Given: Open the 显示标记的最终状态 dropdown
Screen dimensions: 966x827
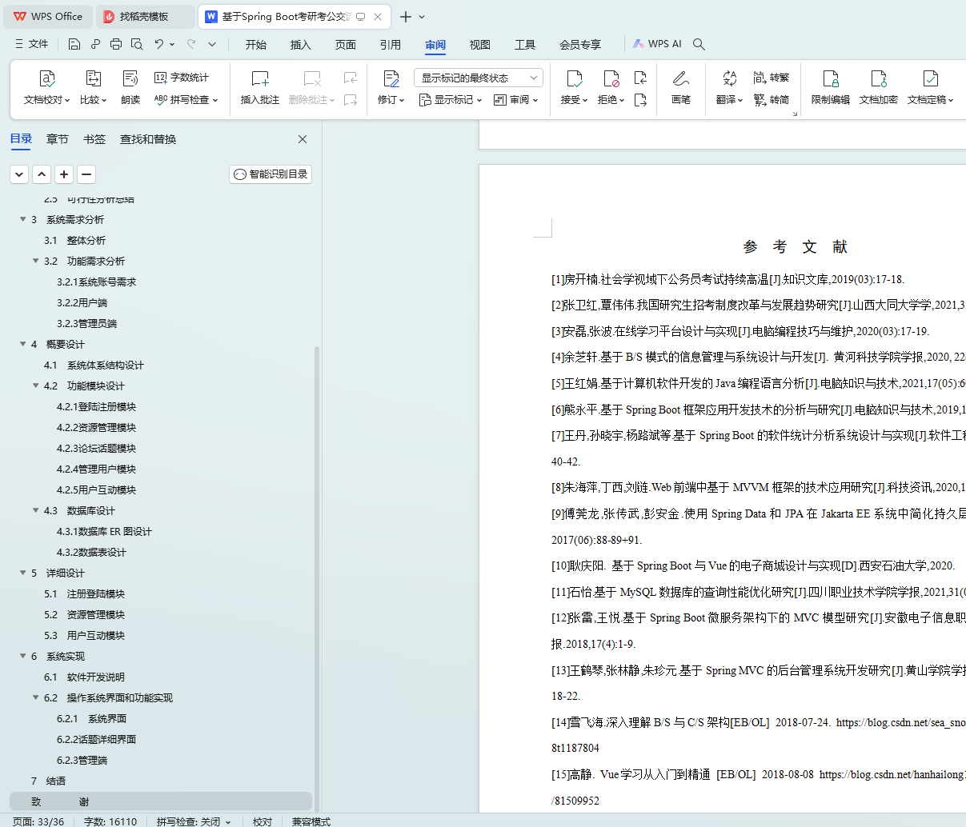Looking at the screenshot, I should coord(479,78).
